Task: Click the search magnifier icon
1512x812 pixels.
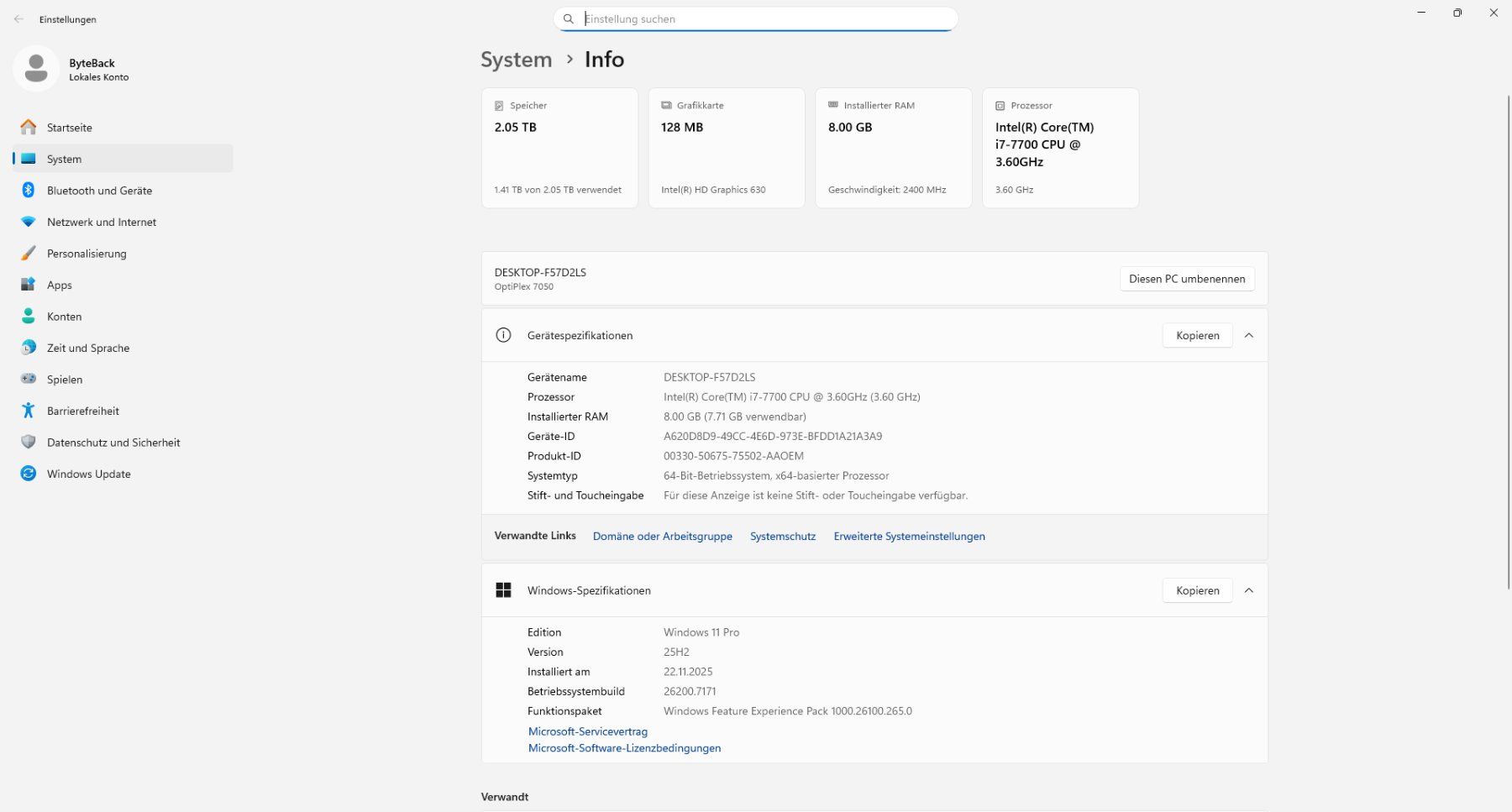Action: 569,18
